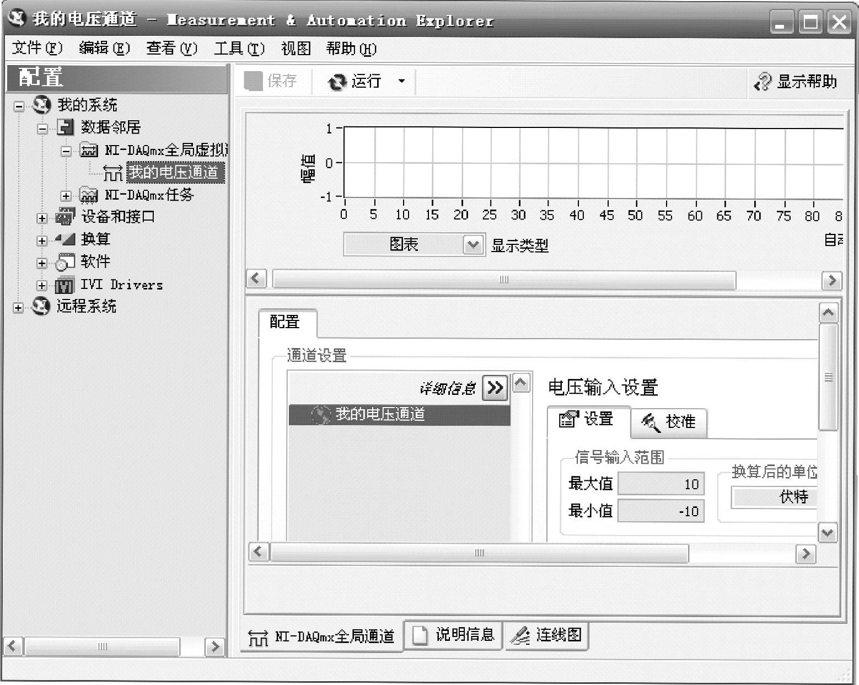This screenshot has width=859, height=685.
Task: Click left arrow of chart horizontal scrollbar
Action: [x=256, y=279]
